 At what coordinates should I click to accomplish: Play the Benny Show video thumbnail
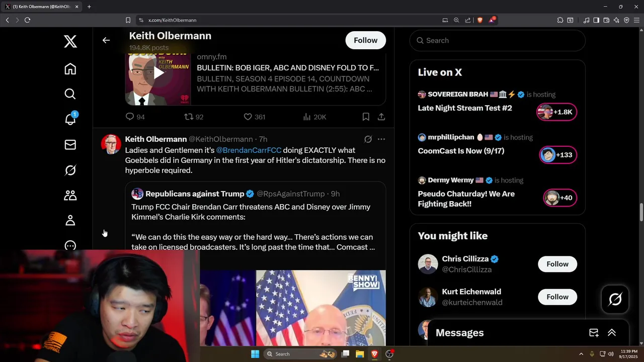click(x=293, y=308)
